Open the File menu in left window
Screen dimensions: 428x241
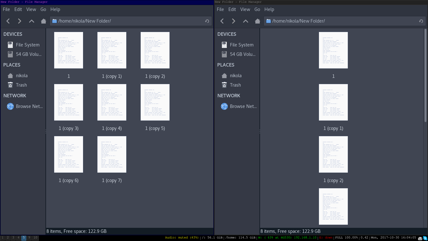click(6, 9)
